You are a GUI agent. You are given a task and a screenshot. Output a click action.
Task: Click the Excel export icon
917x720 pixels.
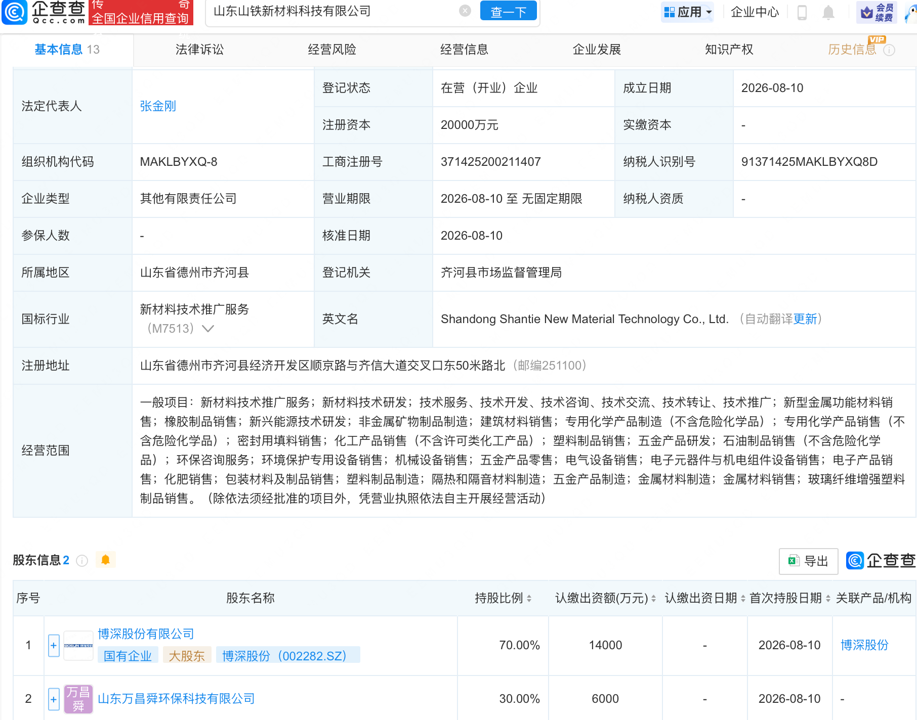[x=794, y=561]
